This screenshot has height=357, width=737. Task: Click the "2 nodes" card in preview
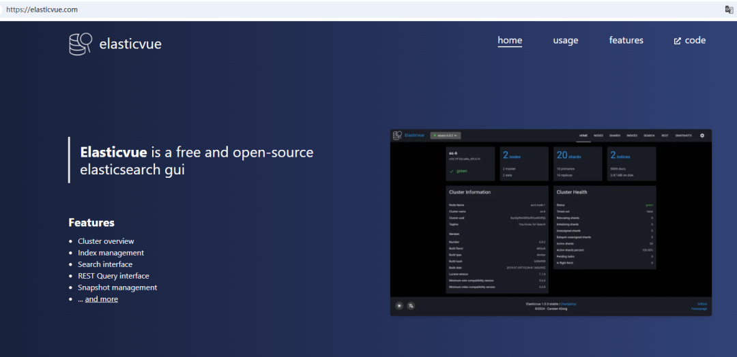[524, 164]
